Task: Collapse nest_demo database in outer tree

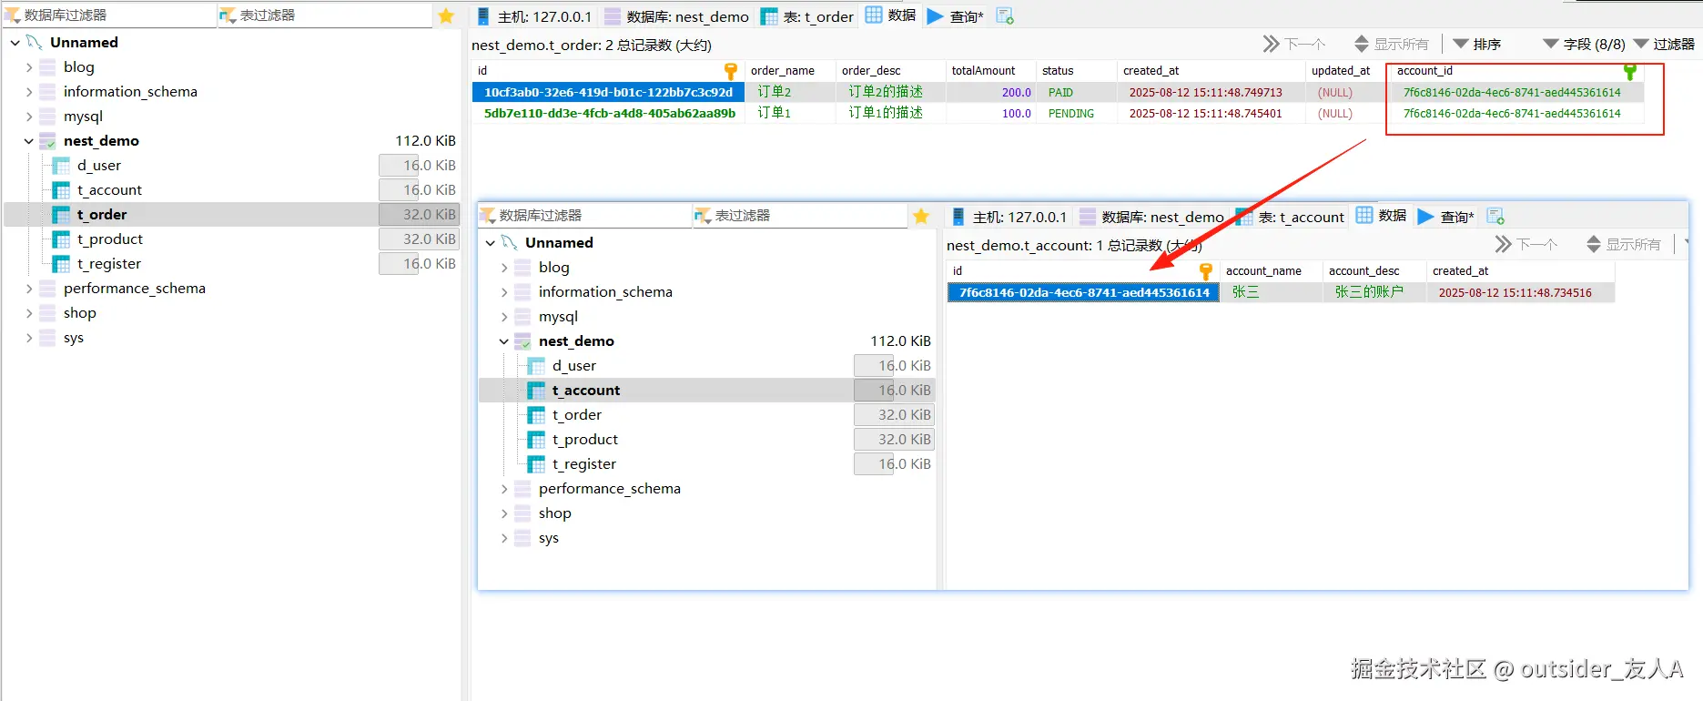Action: point(28,141)
